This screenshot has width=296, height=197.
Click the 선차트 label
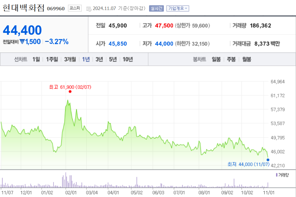[21, 59]
